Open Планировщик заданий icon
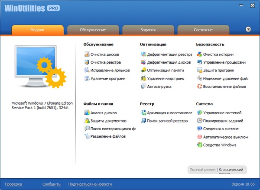 click(x=199, y=121)
